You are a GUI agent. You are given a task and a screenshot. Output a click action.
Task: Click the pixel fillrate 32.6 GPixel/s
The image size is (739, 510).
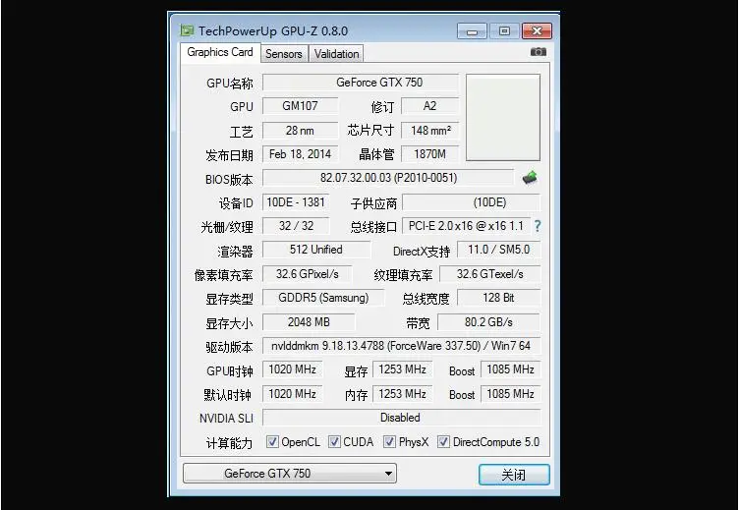pos(308,274)
